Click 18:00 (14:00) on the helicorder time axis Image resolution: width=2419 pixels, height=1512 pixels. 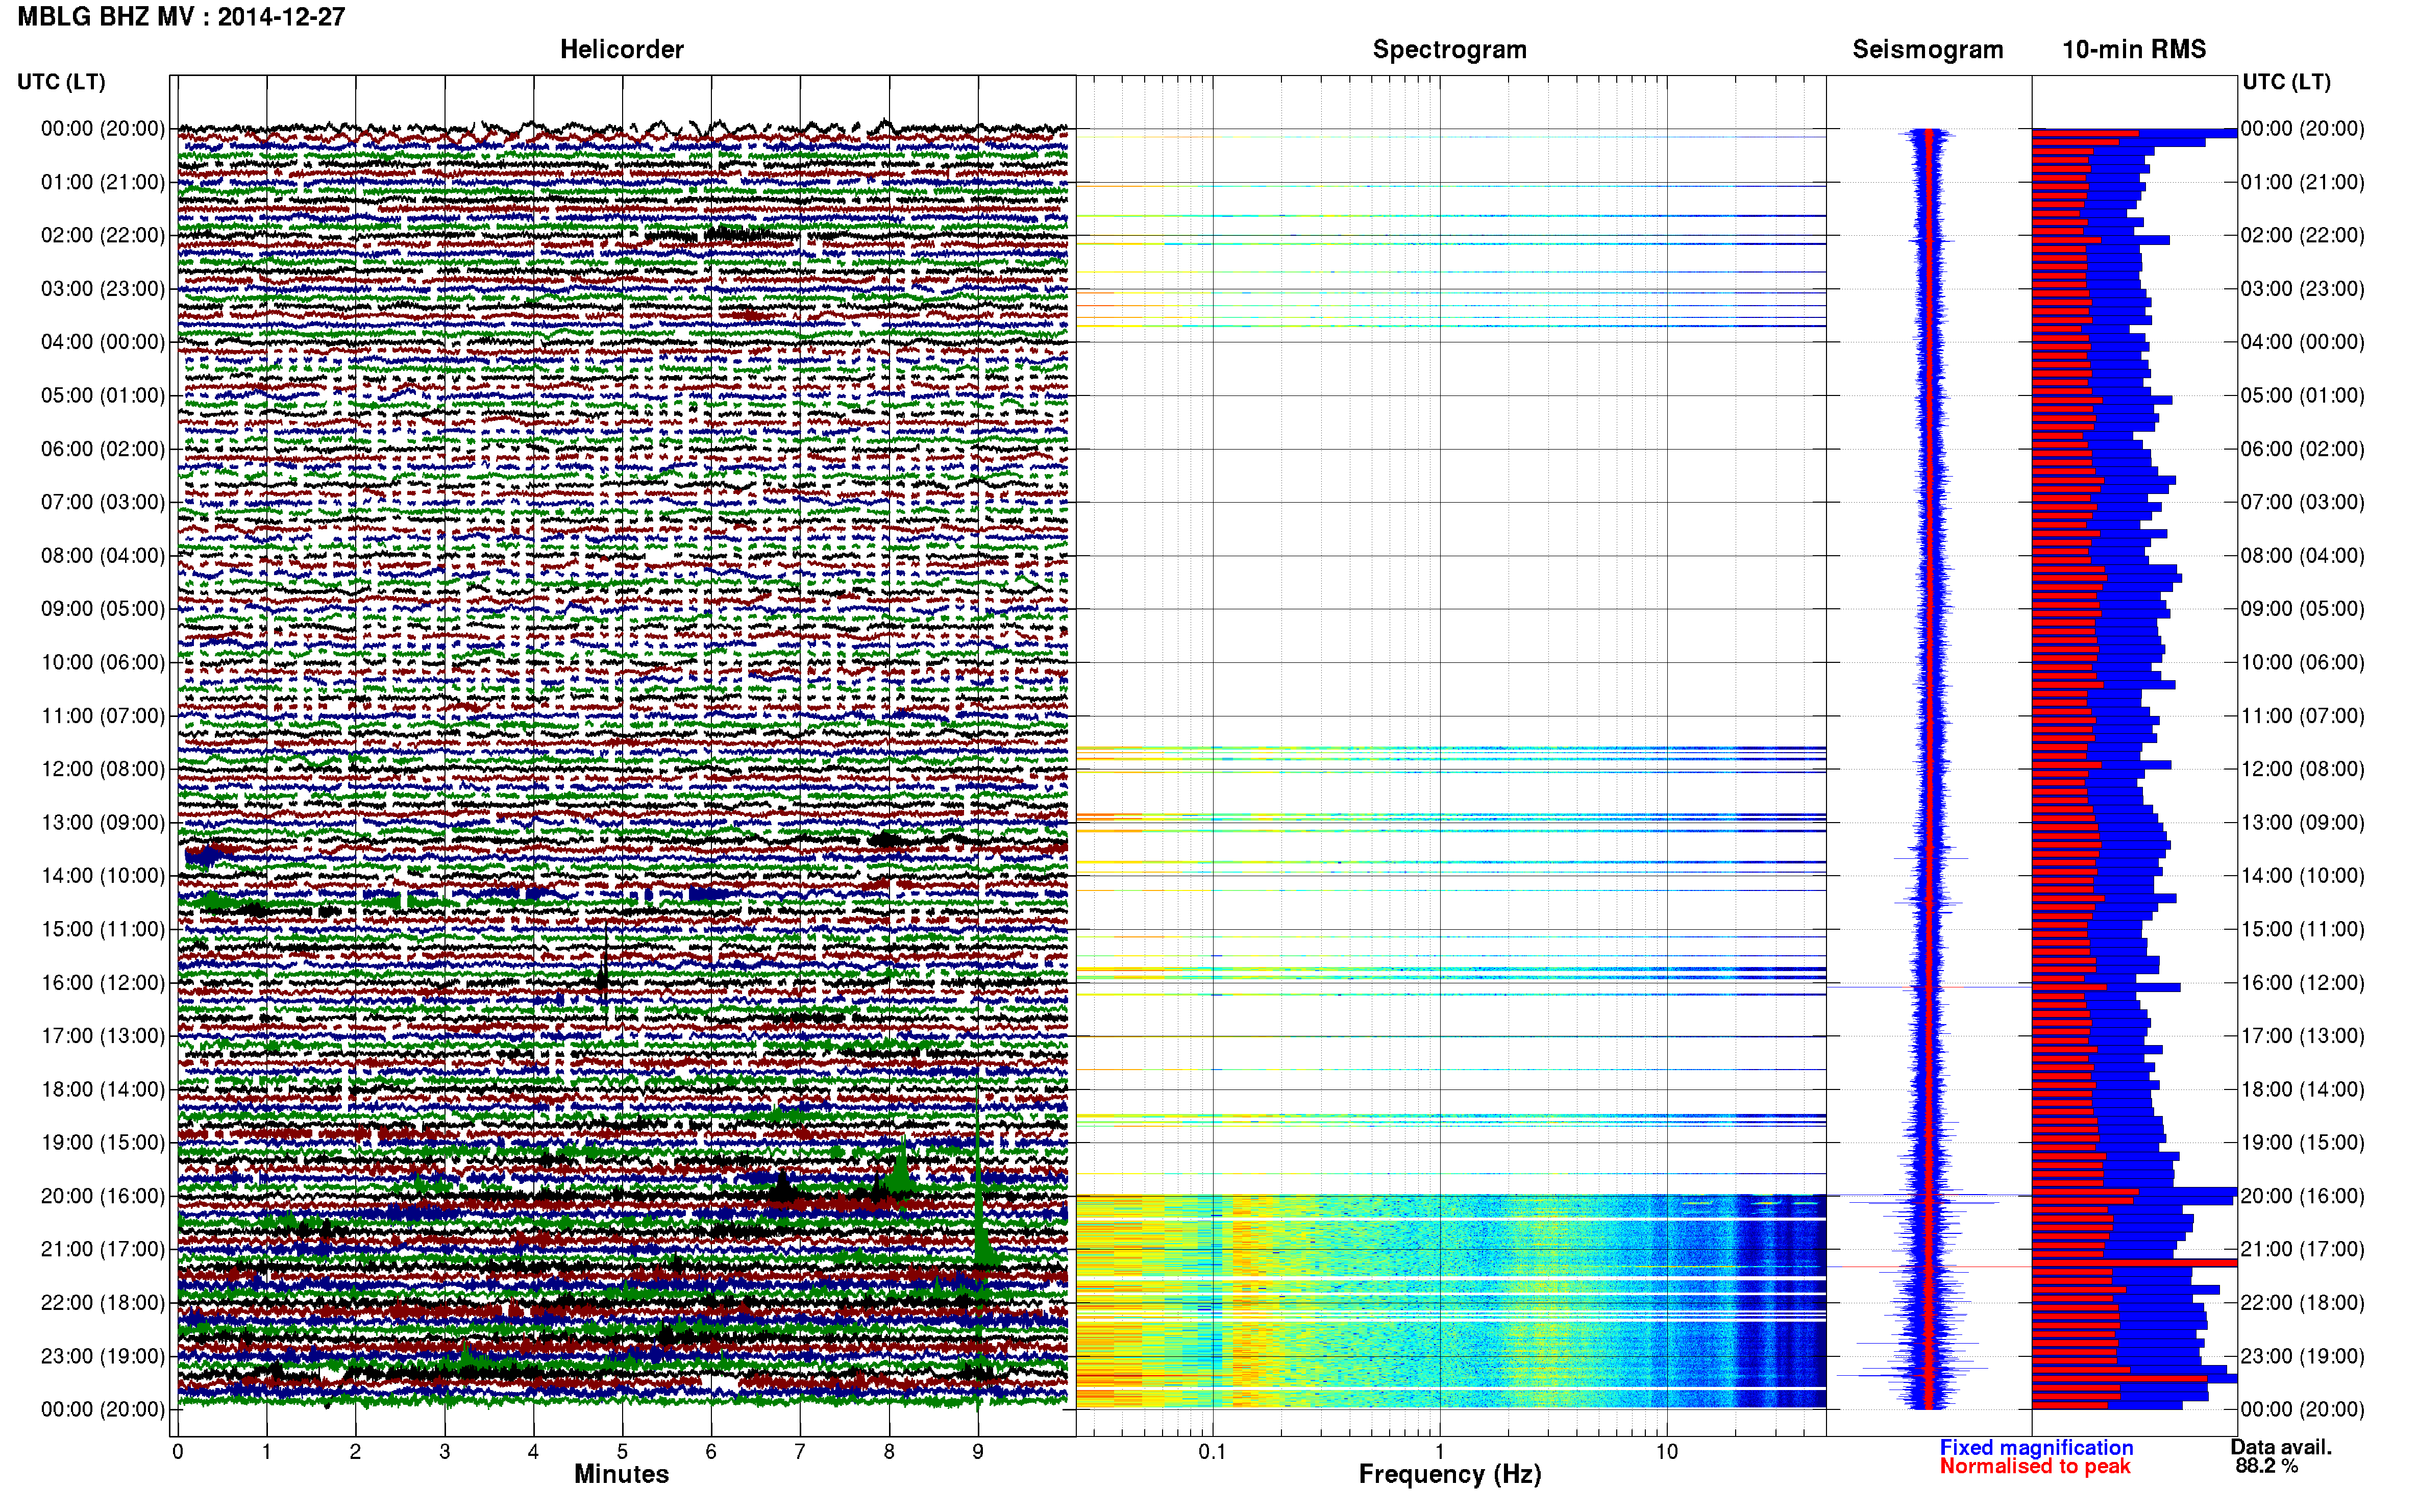[x=103, y=1089]
